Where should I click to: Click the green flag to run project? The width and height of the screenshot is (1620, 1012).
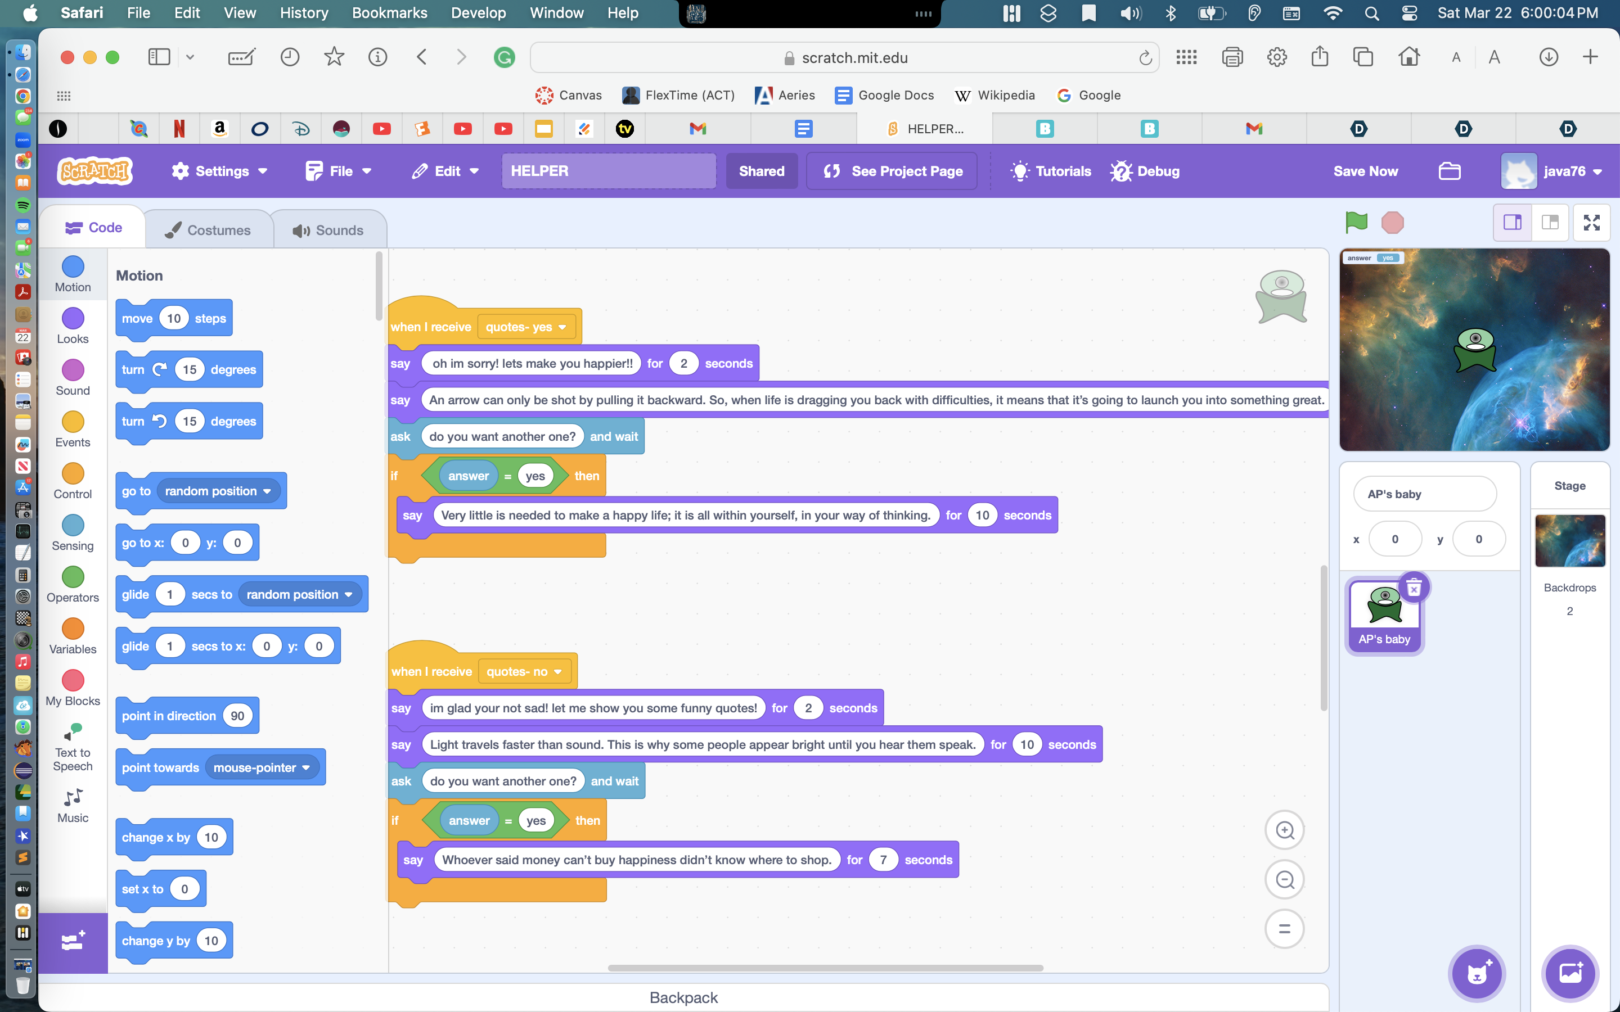pyautogui.click(x=1356, y=222)
